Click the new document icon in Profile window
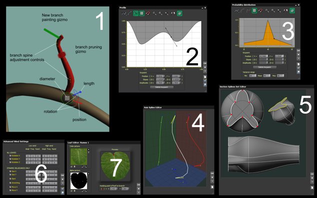317x198 pixels. point(205,77)
